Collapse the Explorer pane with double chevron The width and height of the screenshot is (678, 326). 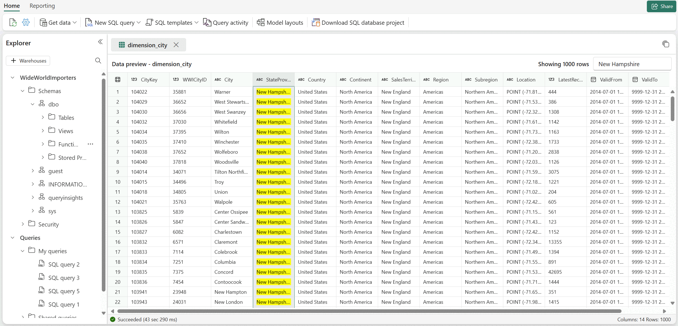[x=100, y=42]
